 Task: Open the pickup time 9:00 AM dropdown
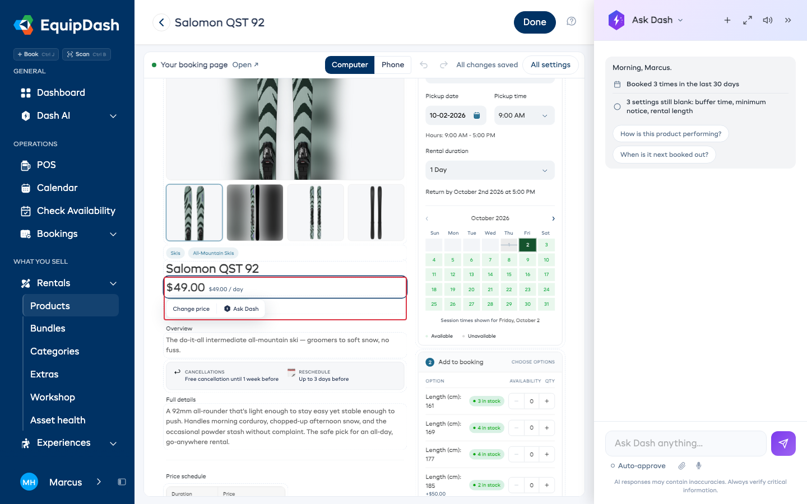(524, 115)
